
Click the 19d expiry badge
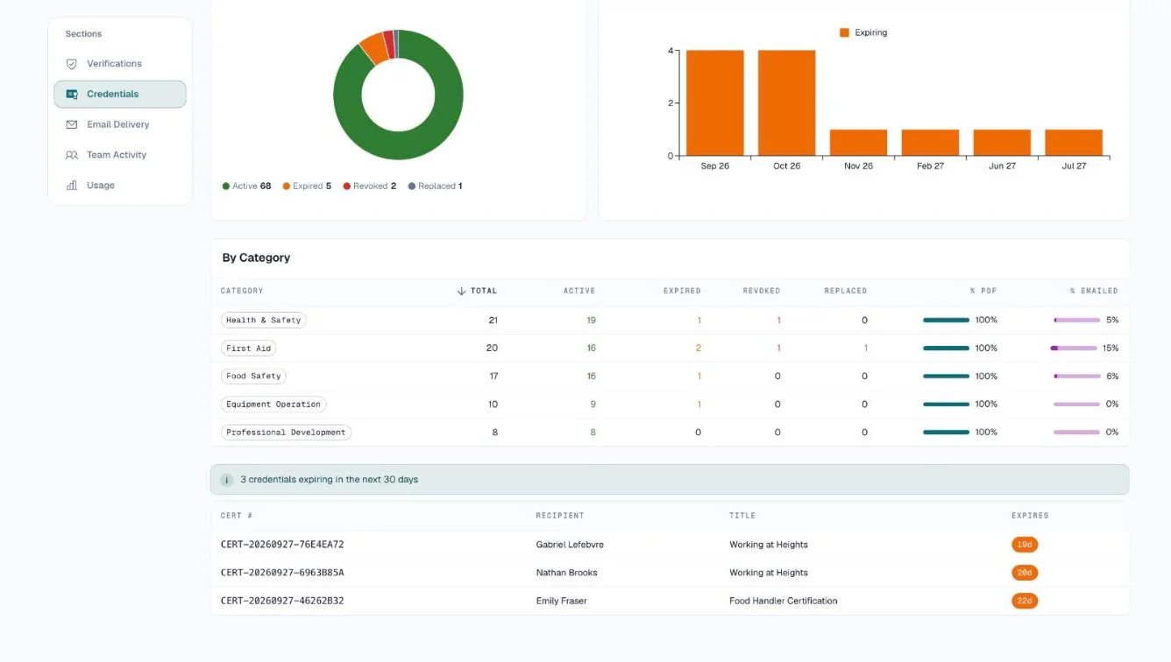(x=1025, y=545)
